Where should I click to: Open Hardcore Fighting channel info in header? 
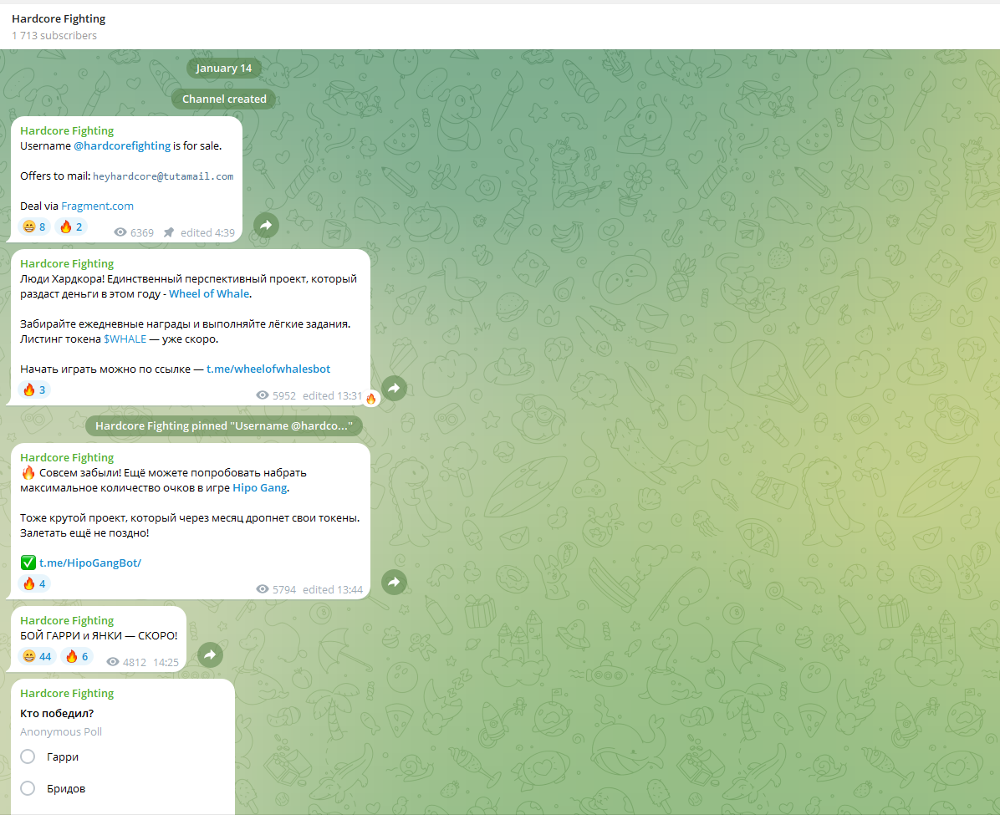click(x=59, y=19)
